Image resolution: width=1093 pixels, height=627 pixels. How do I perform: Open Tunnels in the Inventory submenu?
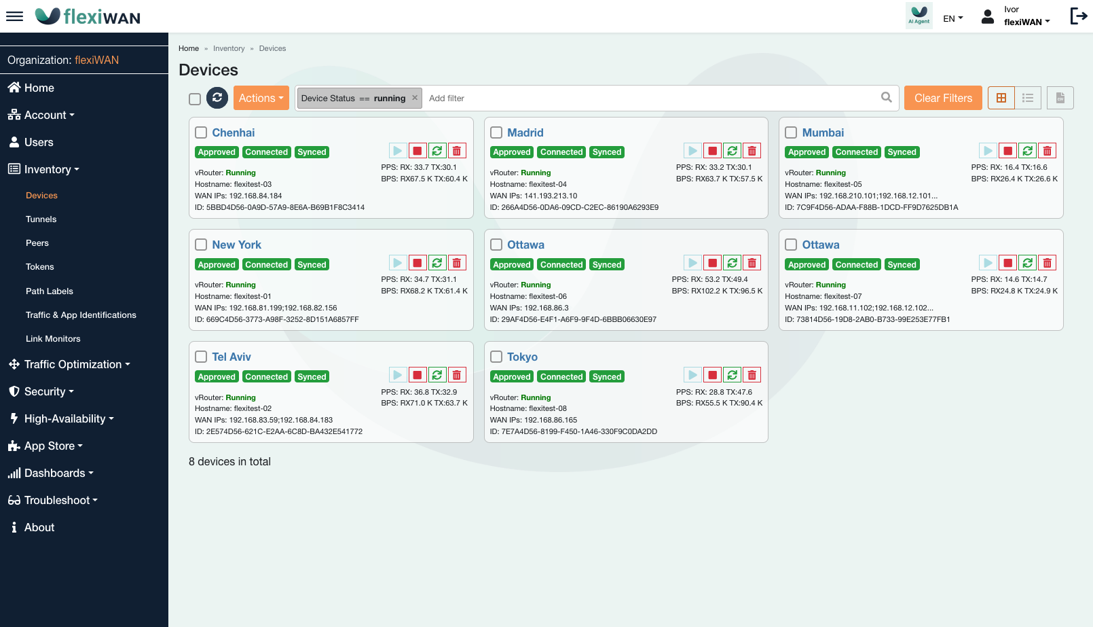41,219
